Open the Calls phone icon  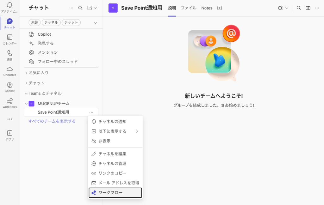point(9,54)
